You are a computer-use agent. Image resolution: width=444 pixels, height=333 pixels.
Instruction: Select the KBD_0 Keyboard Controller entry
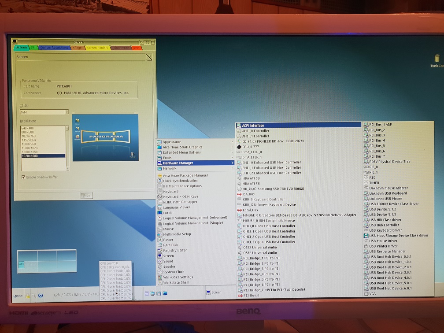[299, 200]
